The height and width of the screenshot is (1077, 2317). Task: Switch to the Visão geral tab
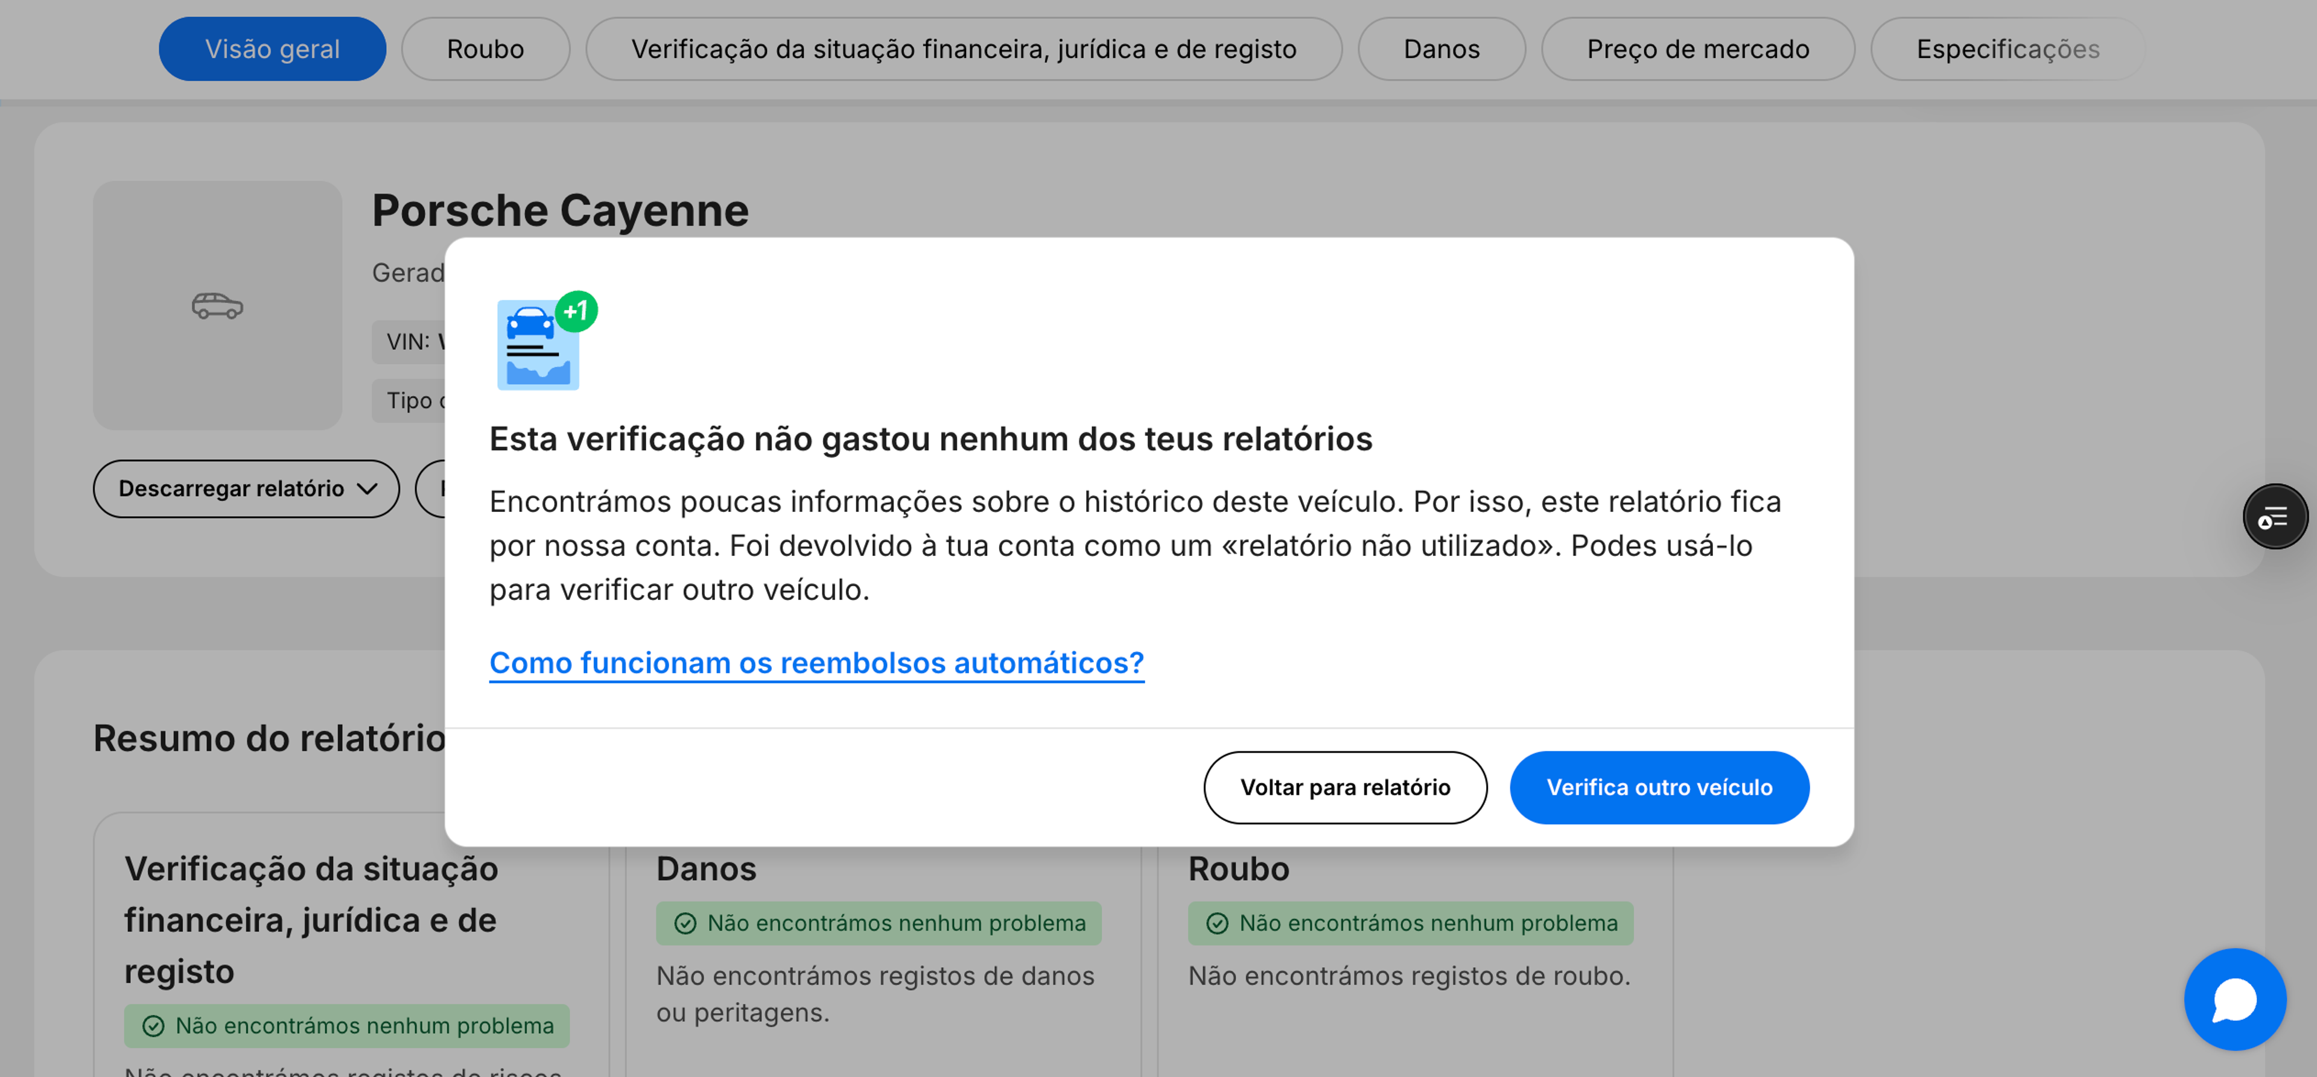click(x=273, y=49)
